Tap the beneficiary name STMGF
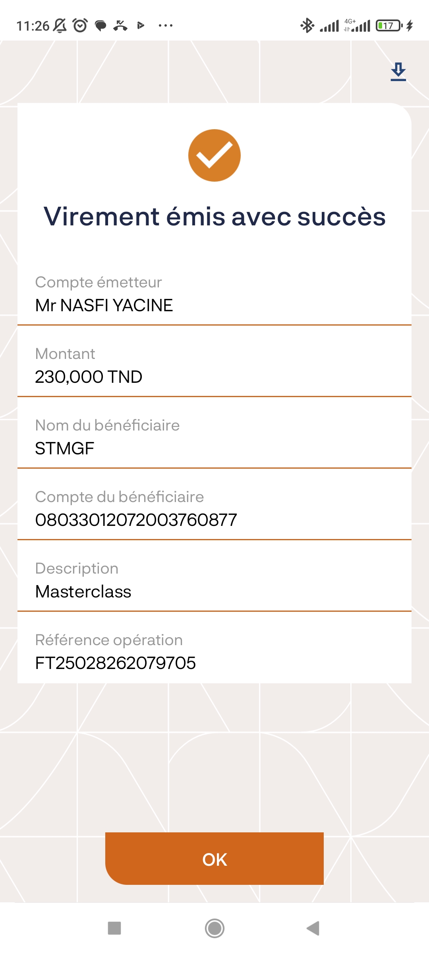 65,448
